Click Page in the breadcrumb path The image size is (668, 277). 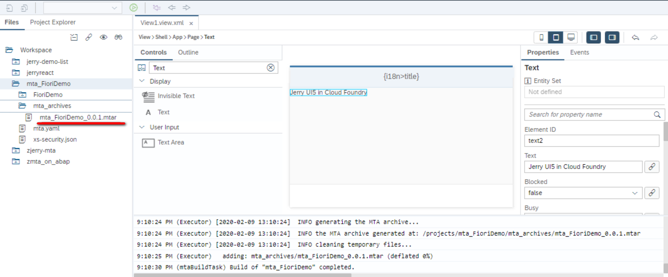point(193,37)
